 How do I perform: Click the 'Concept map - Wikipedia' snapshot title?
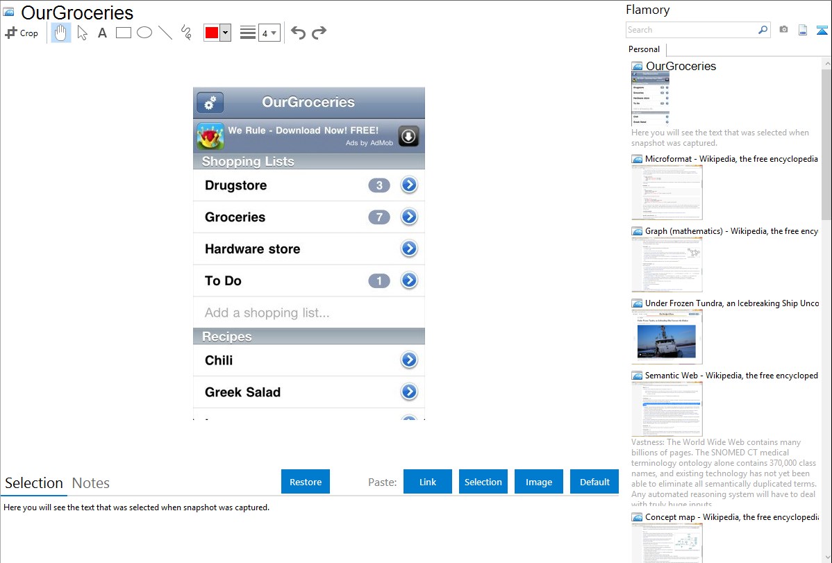pyautogui.click(x=732, y=516)
